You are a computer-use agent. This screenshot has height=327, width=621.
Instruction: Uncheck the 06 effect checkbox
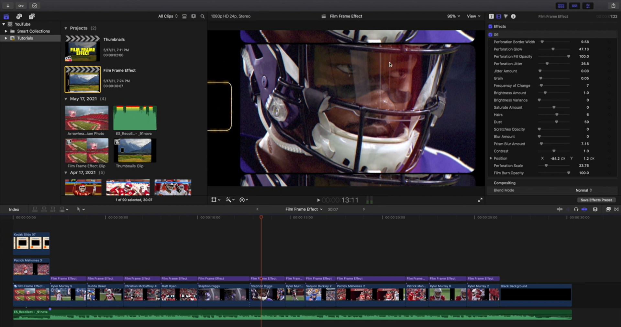click(x=490, y=35)
